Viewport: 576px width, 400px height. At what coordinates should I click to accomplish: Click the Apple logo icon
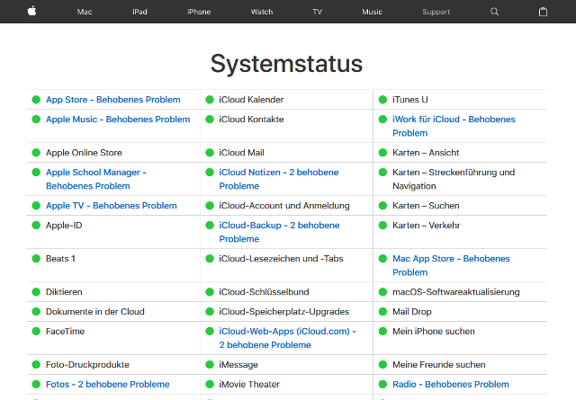(x=32, y=11)
